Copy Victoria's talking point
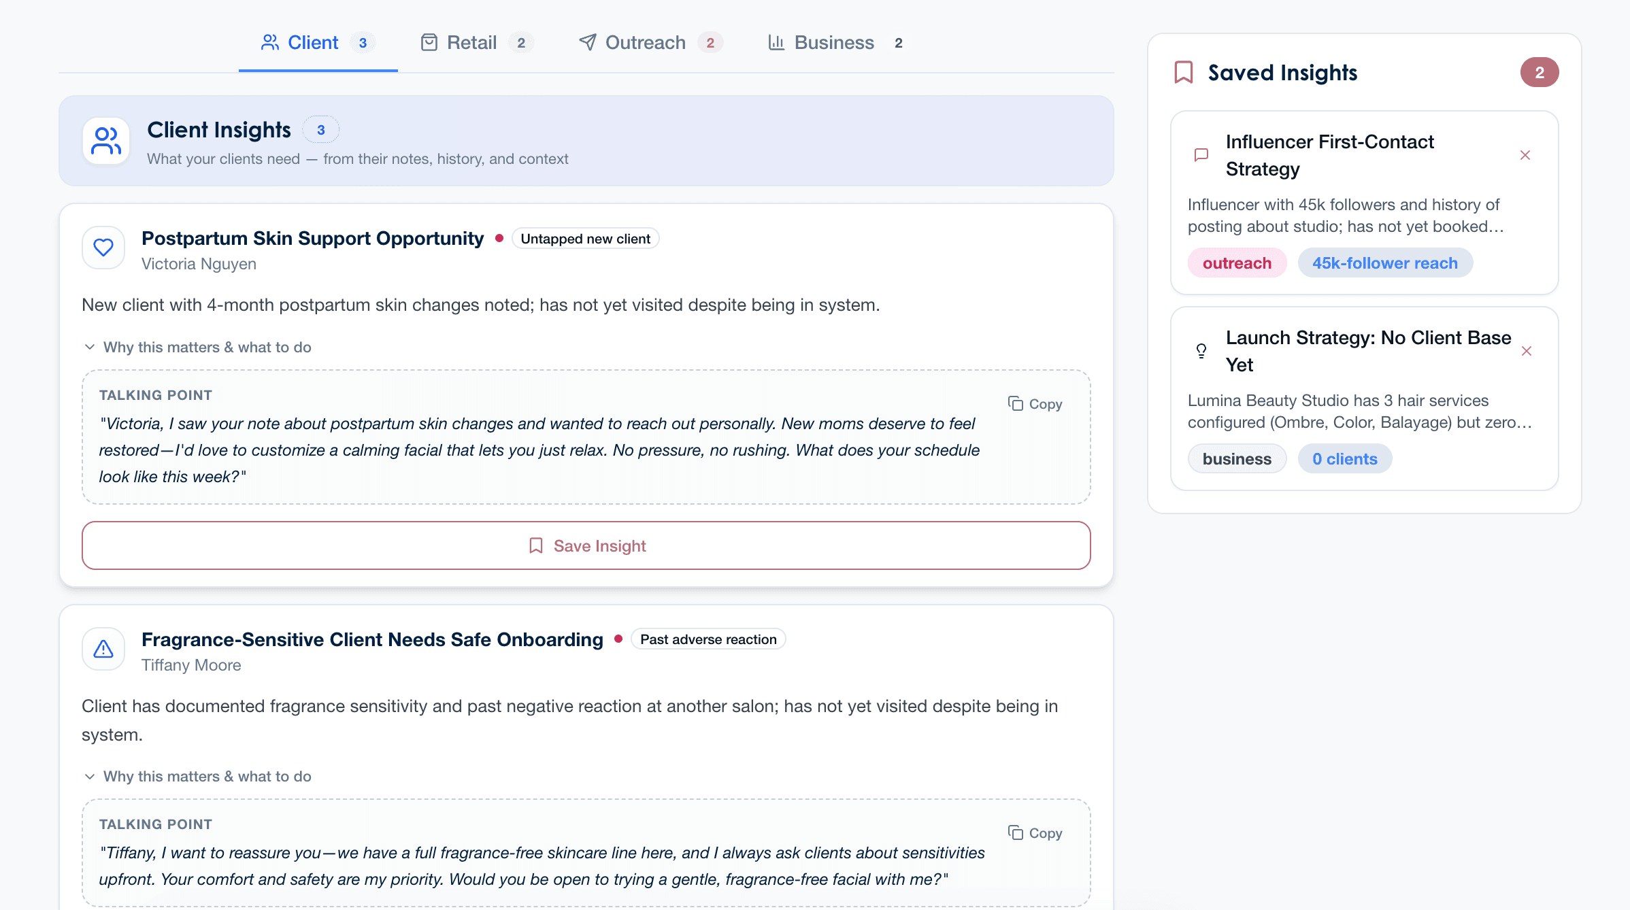This screenshot has height=910, width=1630. pos(1035,404)
